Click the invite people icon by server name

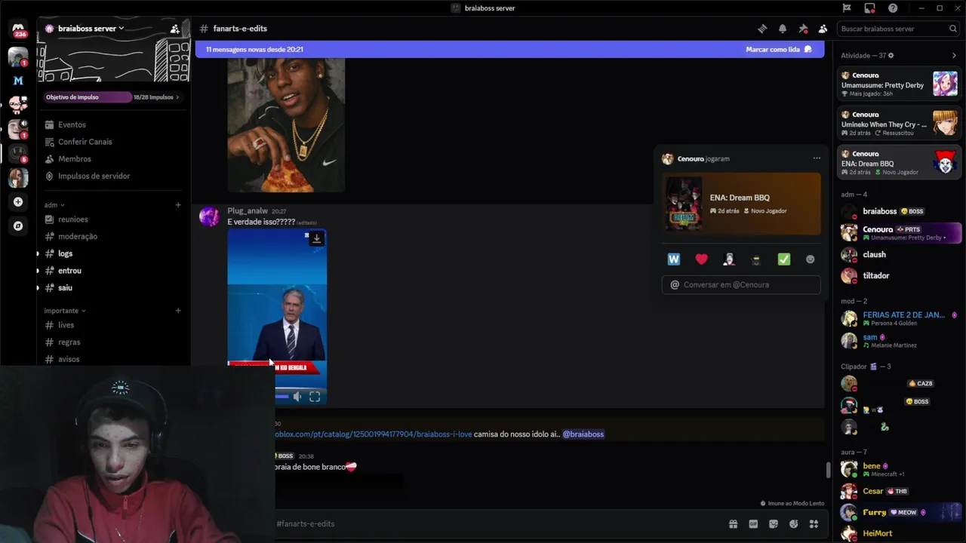point(175,29)
